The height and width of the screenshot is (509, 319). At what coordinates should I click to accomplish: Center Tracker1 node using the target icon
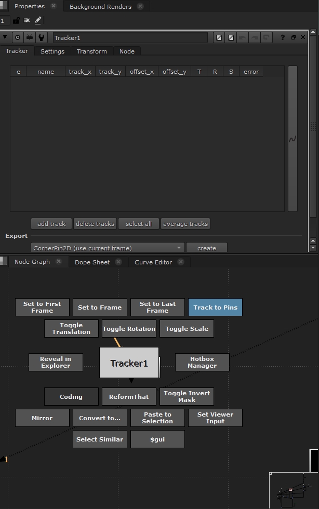(18, 37)
